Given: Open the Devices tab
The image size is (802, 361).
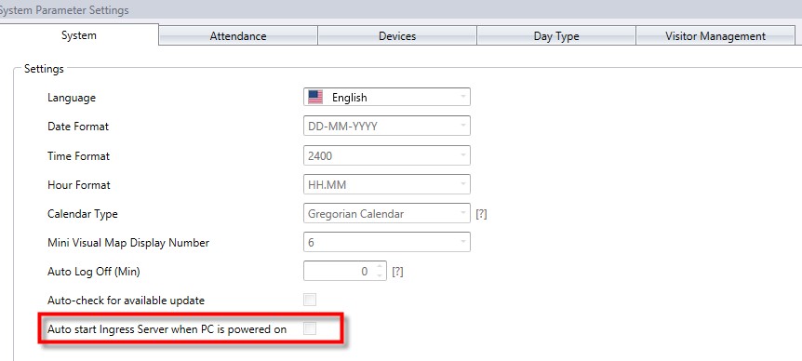Looking at the screenshot, I should coord(397,36).
